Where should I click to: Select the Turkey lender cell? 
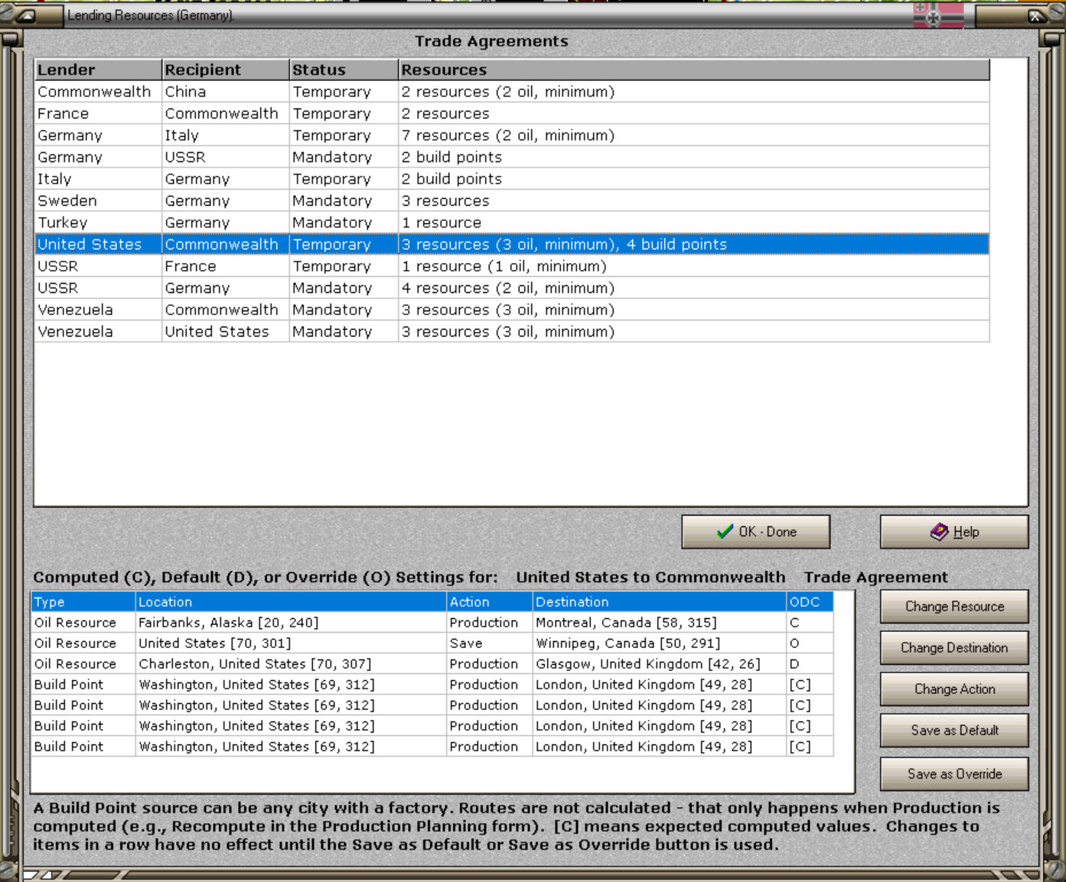(98, 223)
